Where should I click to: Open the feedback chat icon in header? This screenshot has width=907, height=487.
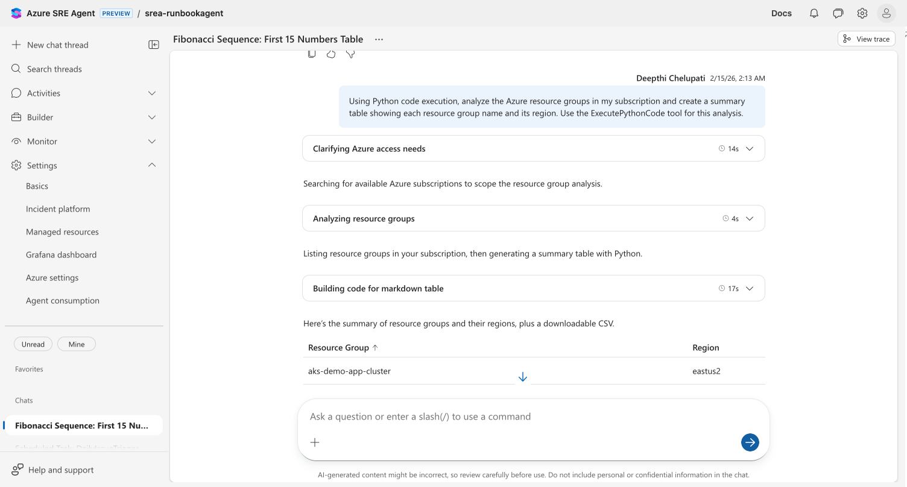coord(838,13)
